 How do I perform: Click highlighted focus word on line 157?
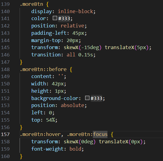pos(100,134)
